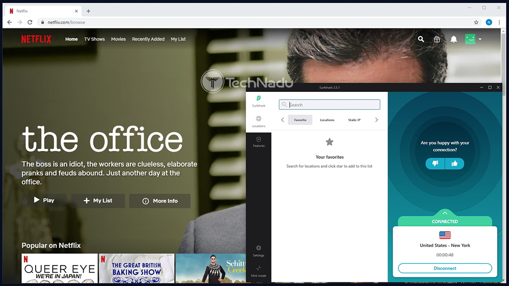
Task: Open Netflix notifications bell
Action: click(454, 39)
